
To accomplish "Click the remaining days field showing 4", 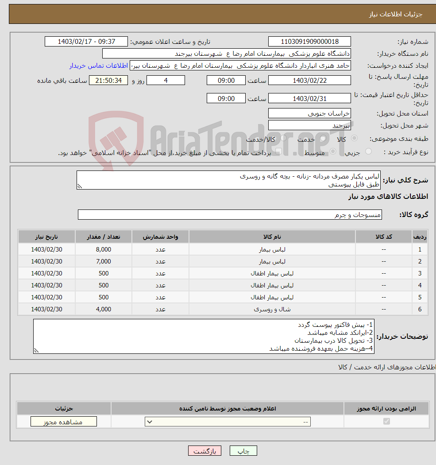I will pos(166,80).
